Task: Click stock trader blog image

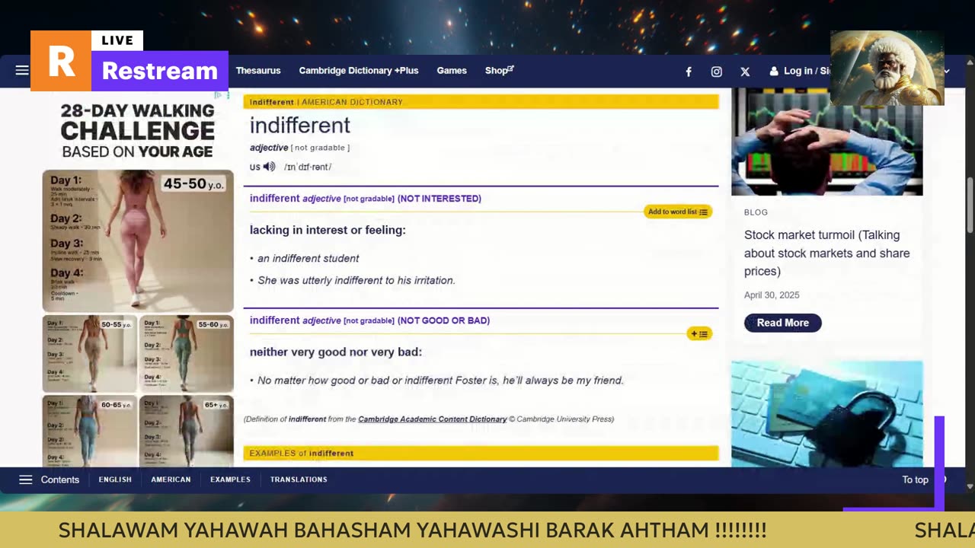Action: point(826,142)
